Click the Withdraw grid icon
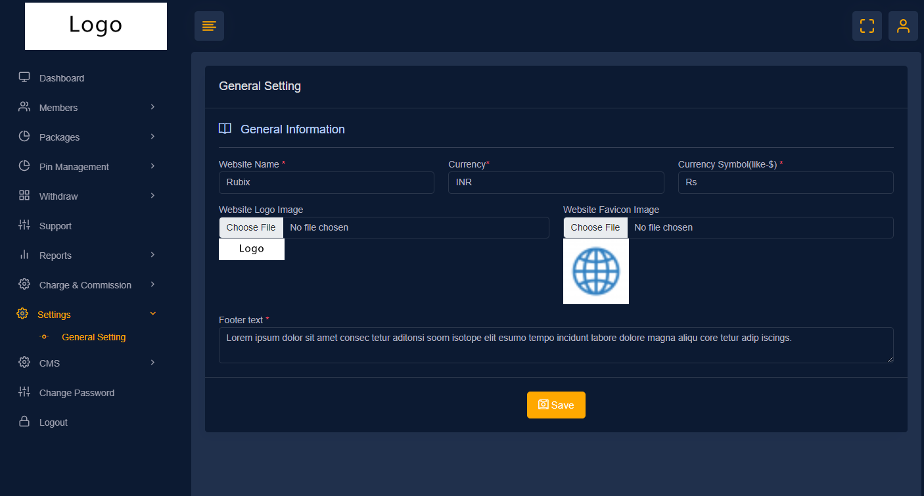924x496 pixels. [24, 195]
